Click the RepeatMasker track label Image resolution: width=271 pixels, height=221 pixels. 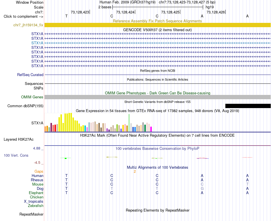pos(31,214)
